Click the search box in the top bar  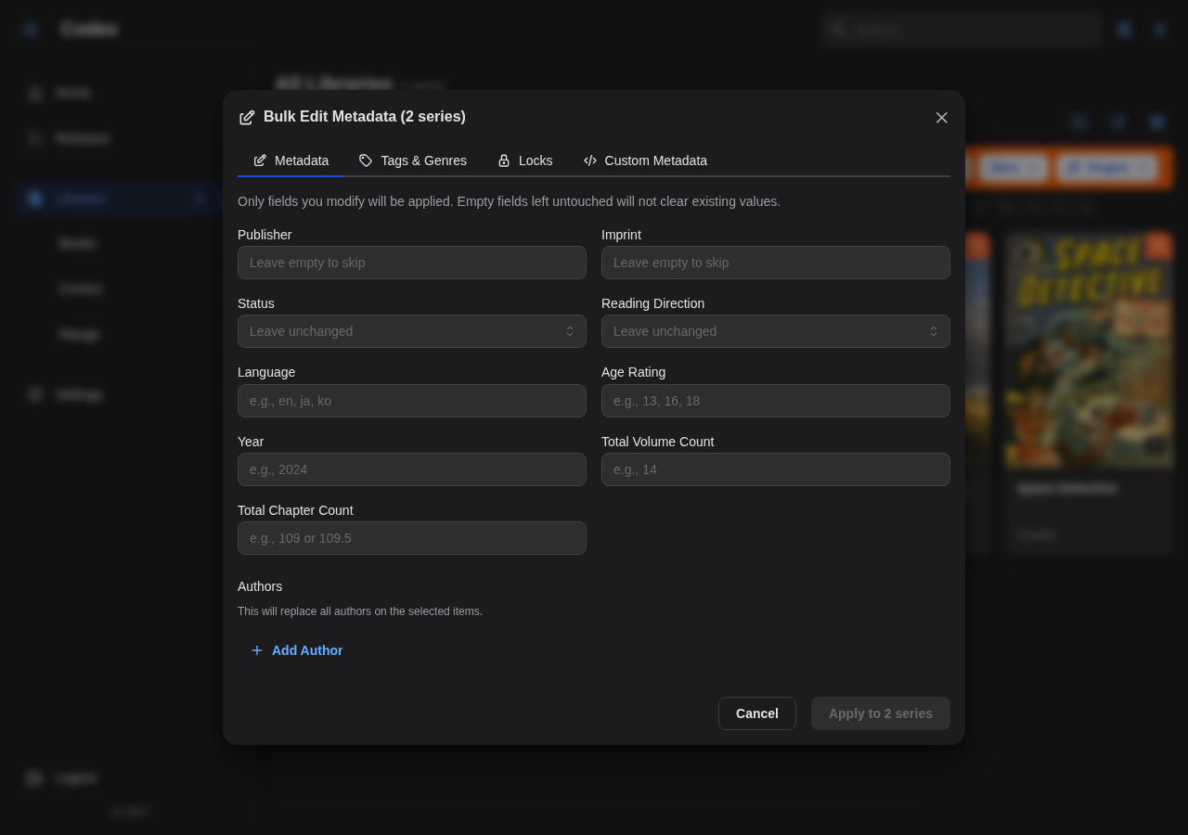pos(962,30)
